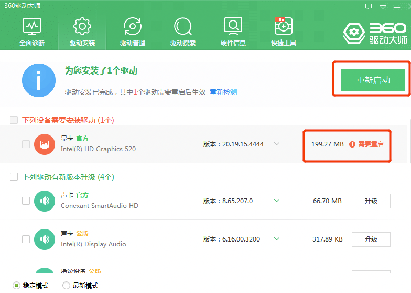This screenshot has width=411, height=293.
Task: Click the 317.89 KB size value
Action: click(x=327, y=239)
